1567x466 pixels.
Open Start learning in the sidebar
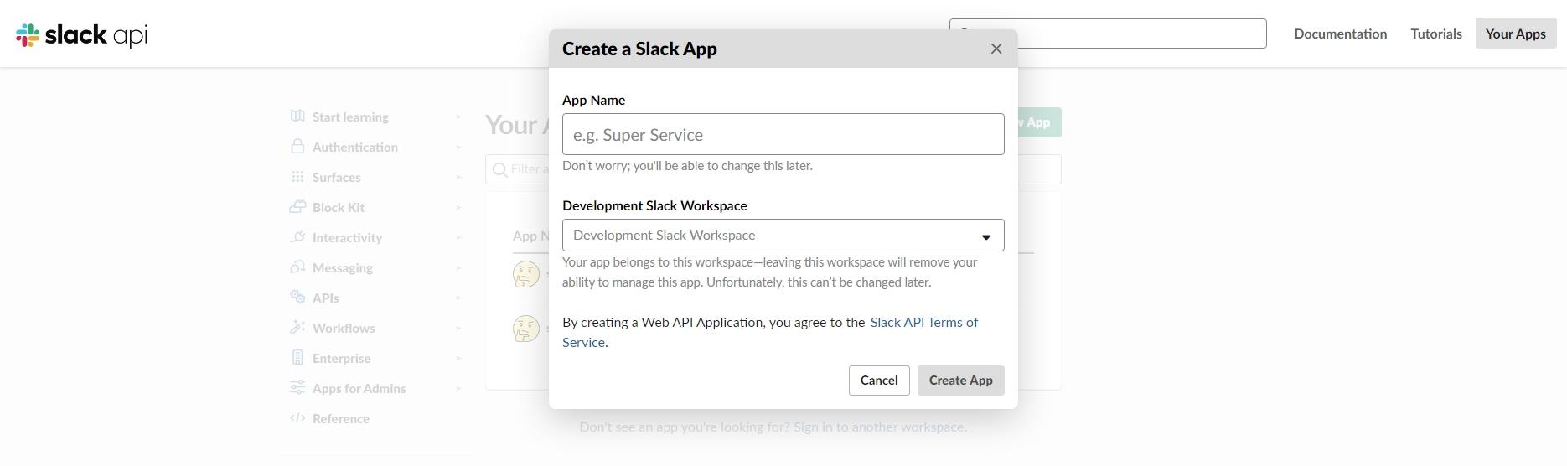350,117
